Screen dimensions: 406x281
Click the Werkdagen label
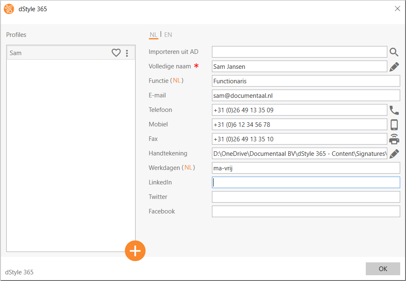[172, 168]
